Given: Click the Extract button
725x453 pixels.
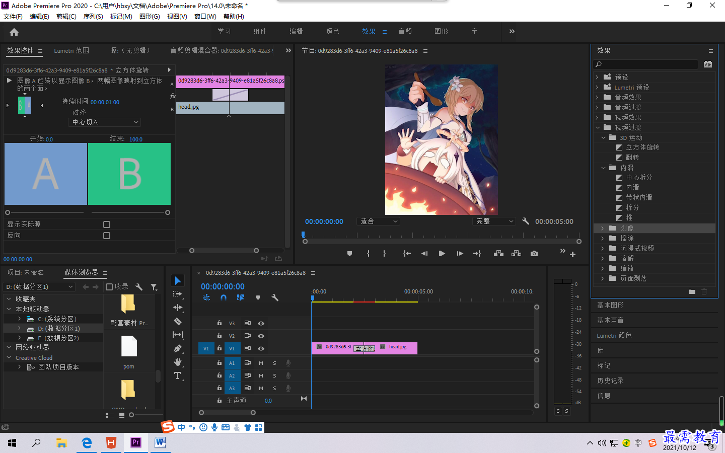Looking at the screenshot, I should click(516, 254).
